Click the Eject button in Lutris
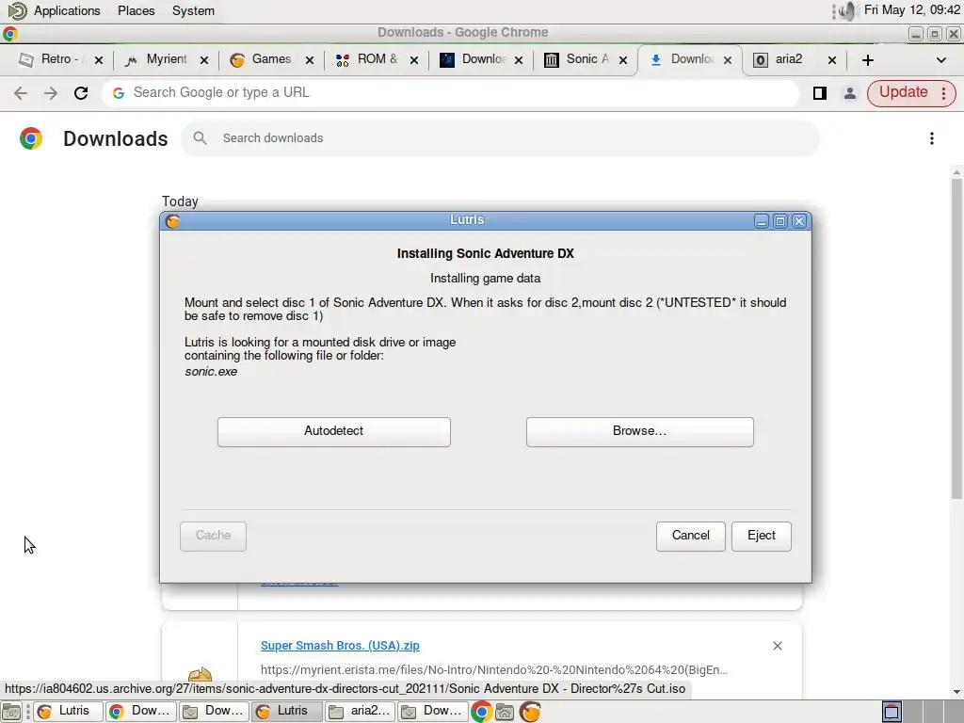This screenshot has width=964, height=723. [761, 536]
